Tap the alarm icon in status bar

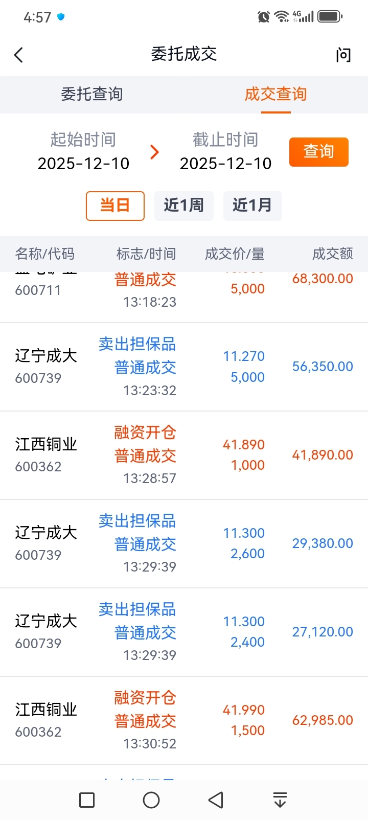[x=263, y=17]
